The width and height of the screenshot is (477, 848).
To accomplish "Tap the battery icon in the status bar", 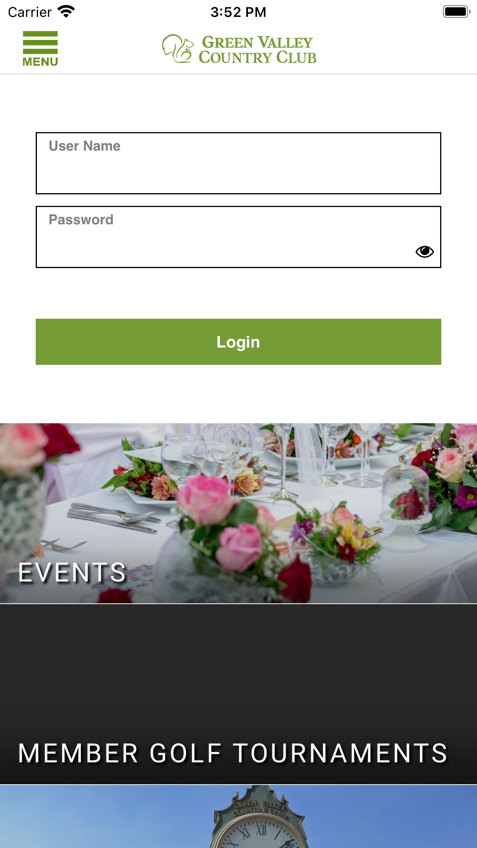I will [x=457, y=12].
